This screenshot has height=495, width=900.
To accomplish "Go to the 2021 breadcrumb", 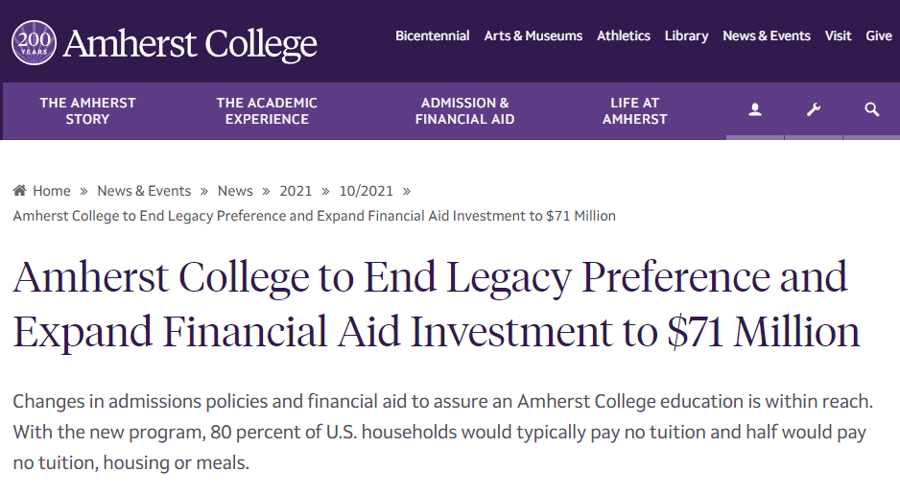I will coord(296,191).
